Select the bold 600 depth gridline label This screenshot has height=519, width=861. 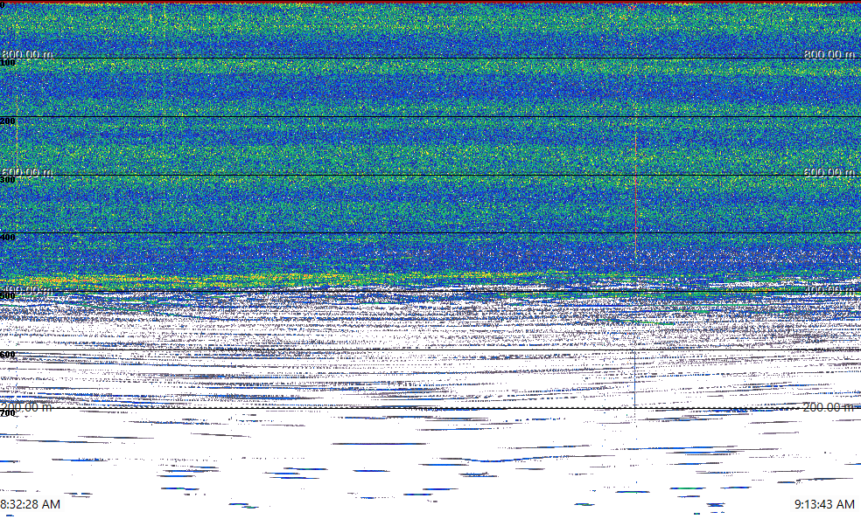coord(8,355)
